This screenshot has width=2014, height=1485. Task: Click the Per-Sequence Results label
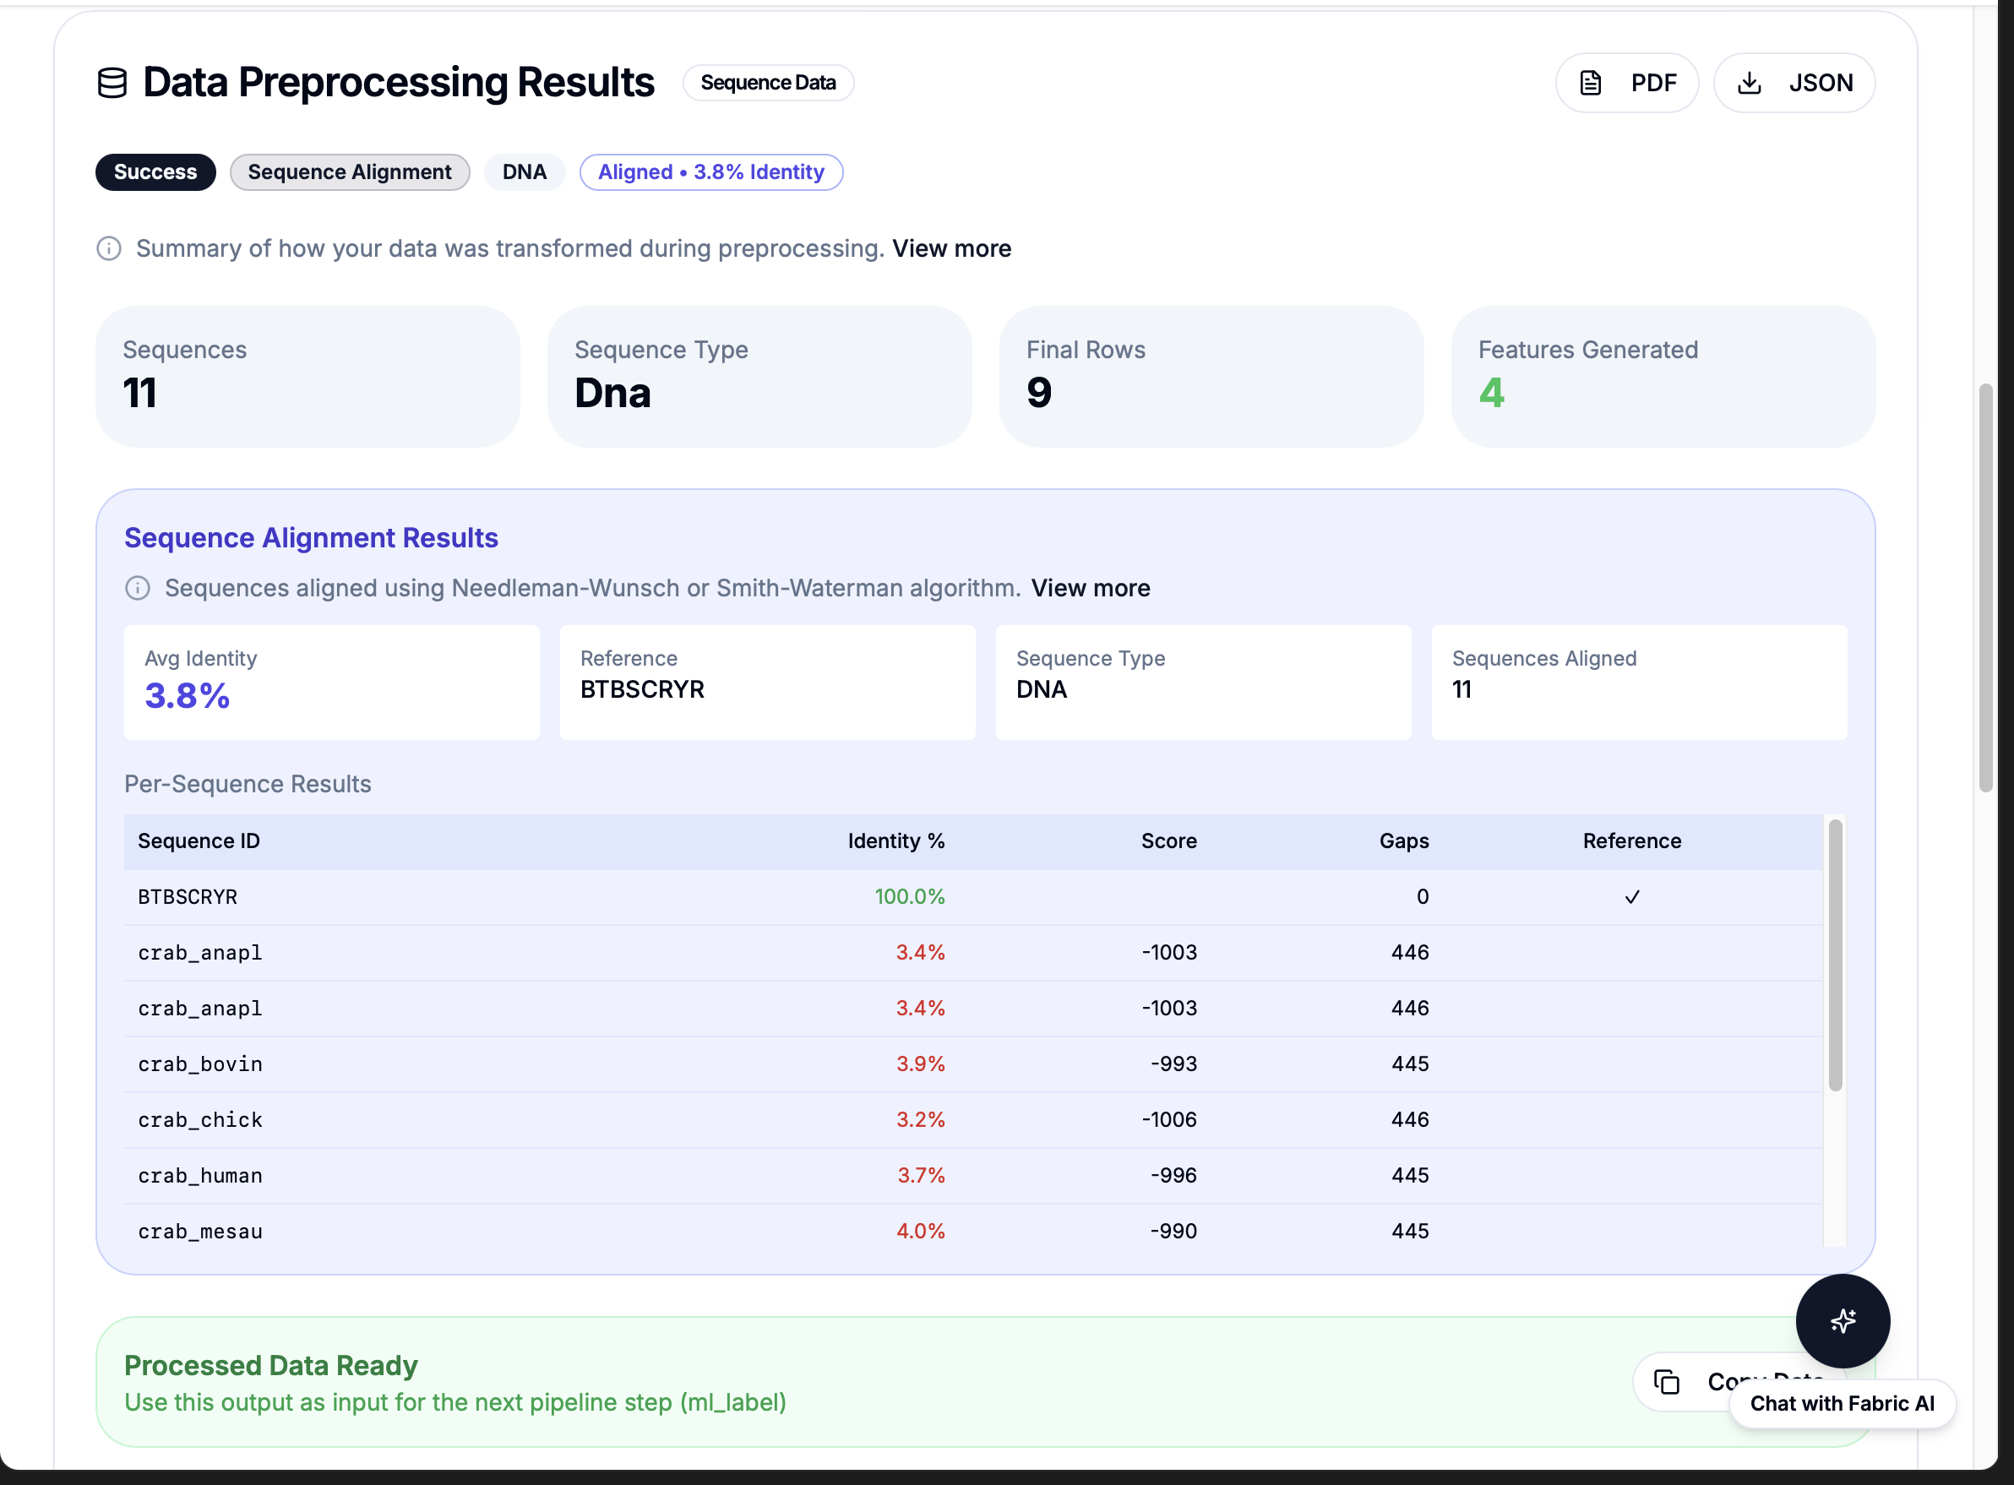click(x=248, y=784)
